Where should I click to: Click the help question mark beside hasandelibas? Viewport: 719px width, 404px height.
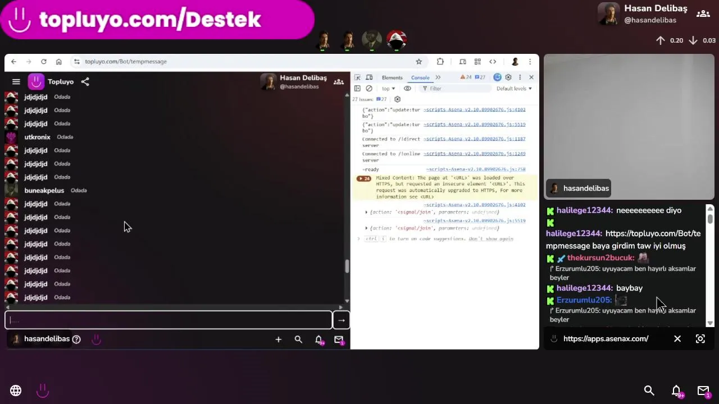tap(76, 339)
